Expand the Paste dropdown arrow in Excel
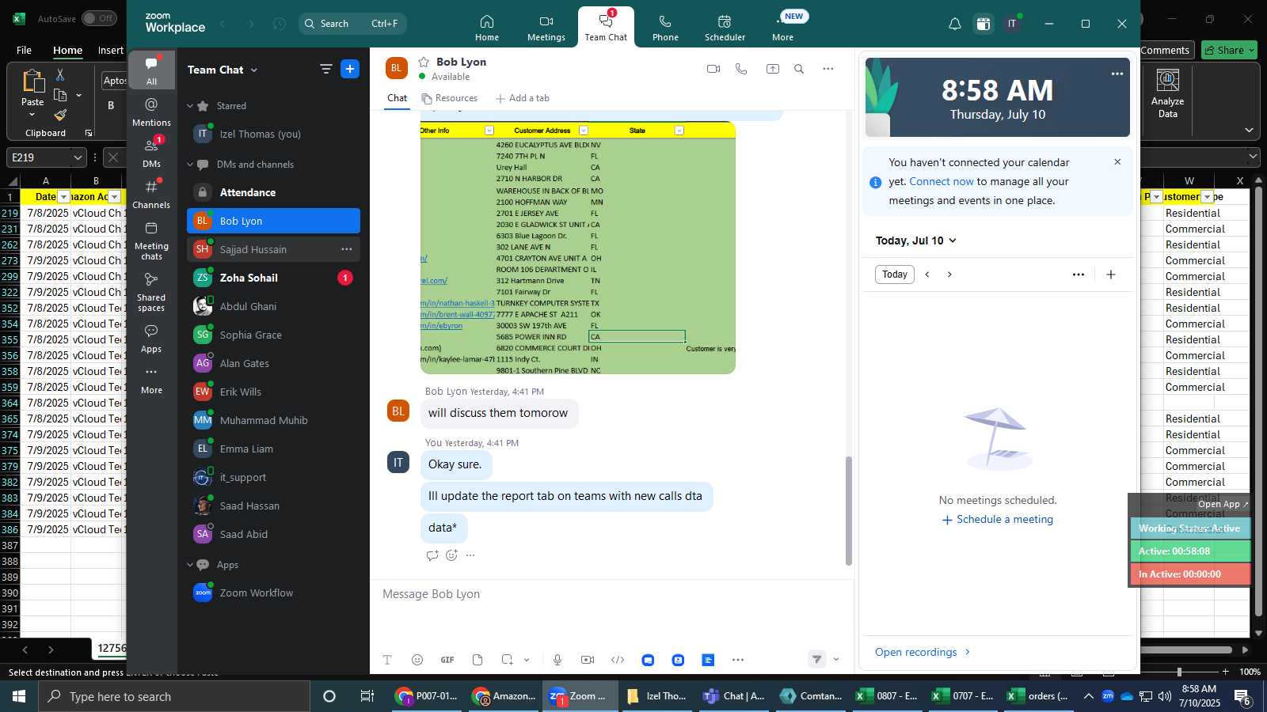1267x712 pixels. tap(32, 115)
